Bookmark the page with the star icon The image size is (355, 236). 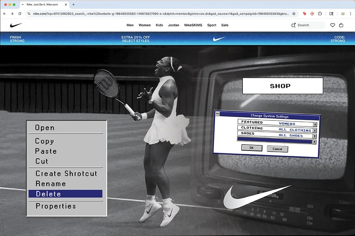click(293, 14)
